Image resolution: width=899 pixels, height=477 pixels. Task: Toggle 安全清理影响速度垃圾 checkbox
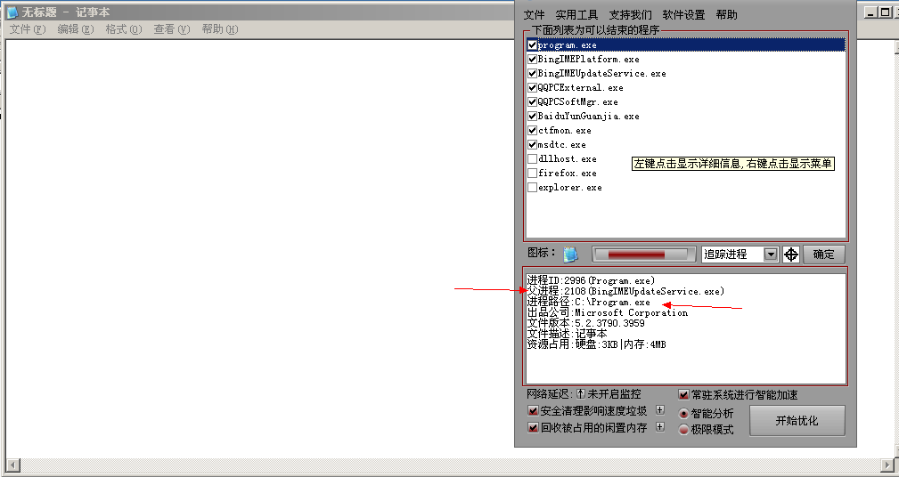533,411
